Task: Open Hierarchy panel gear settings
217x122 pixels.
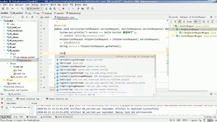Action: coord(211,17)
